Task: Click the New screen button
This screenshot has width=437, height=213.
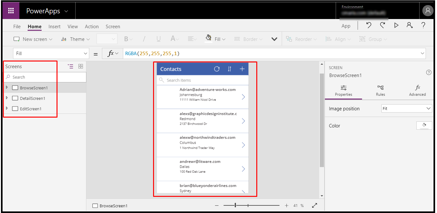Action: tap(30, 39)
